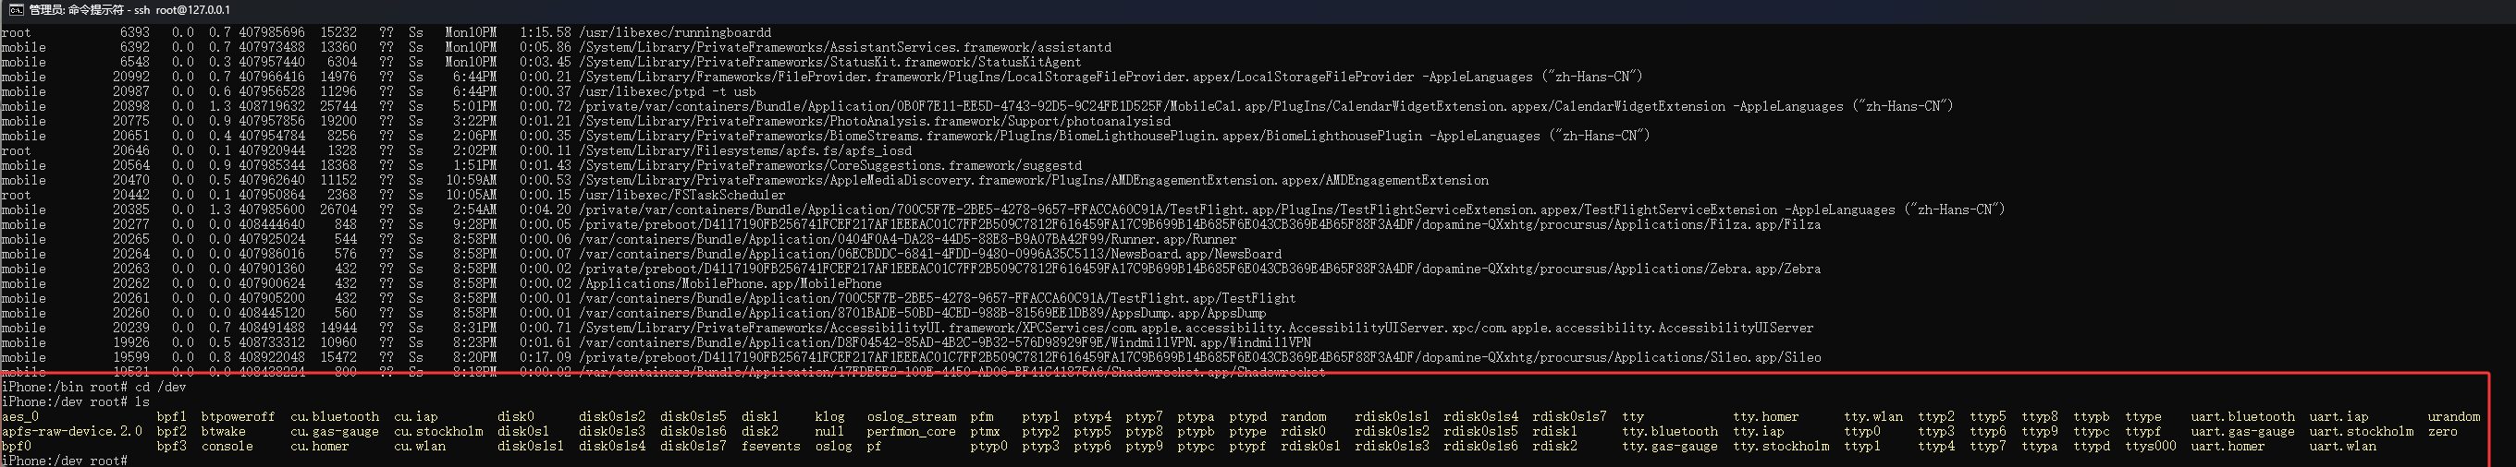Select 'rdisk2' in the output
The image size is (2516, 467).
[x=1556, y=446]
